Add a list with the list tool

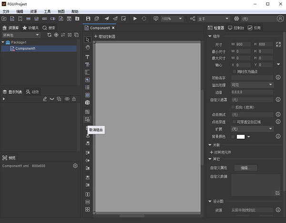(87, 87)
